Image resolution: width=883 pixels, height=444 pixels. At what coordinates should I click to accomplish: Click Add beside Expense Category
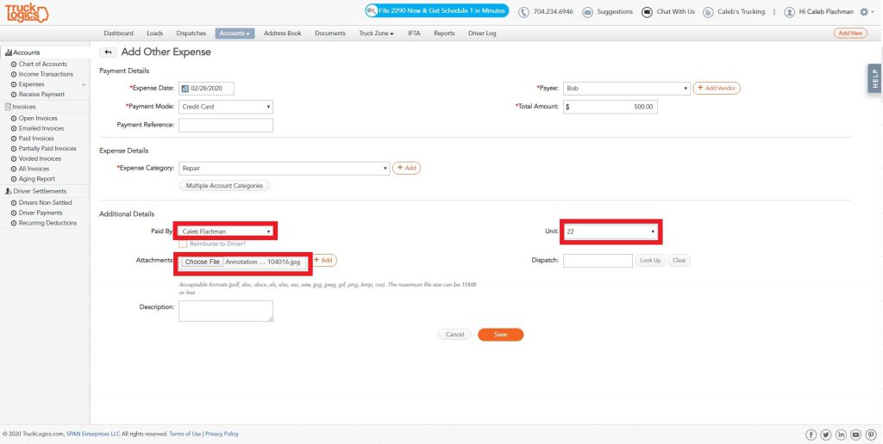point(407,168)
